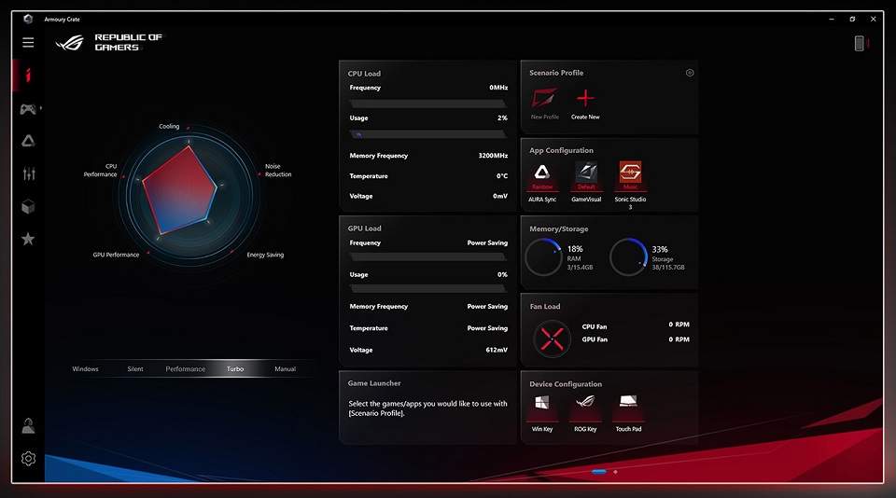Click the GPU Load panel title
Screen dimensions: 896x498
click(x=364, y=228)
